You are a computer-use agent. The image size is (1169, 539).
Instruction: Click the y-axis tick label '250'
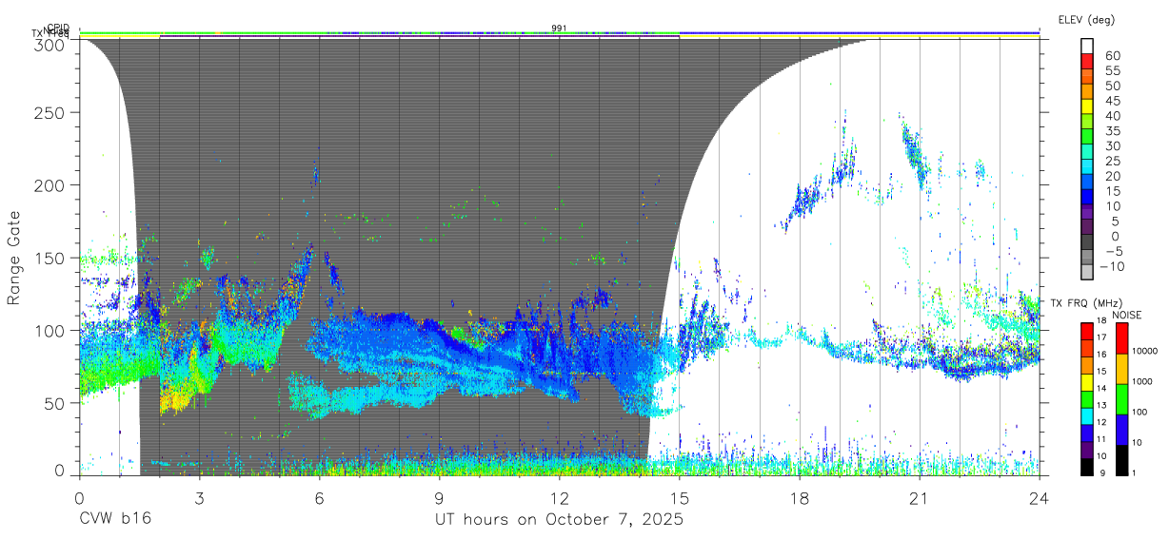50,112
